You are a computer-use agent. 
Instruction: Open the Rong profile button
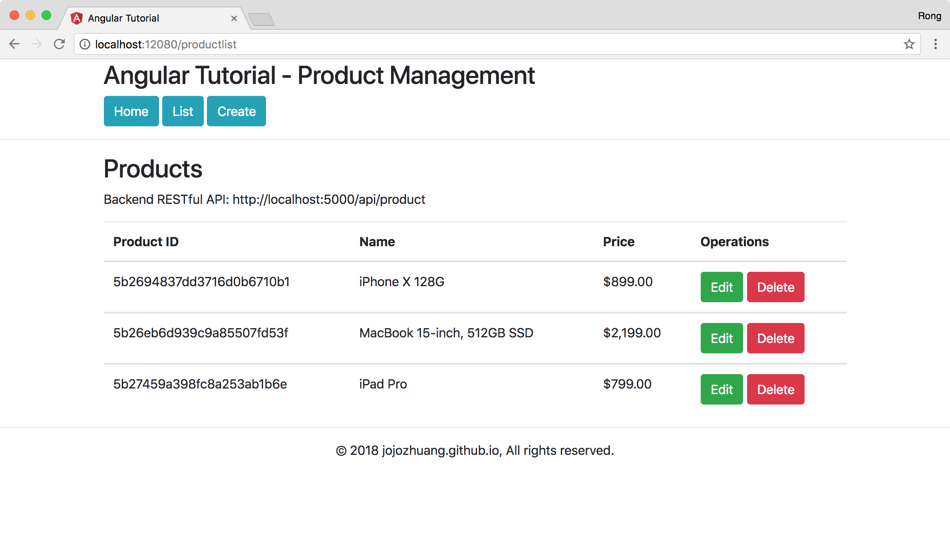tap(929, 16)
